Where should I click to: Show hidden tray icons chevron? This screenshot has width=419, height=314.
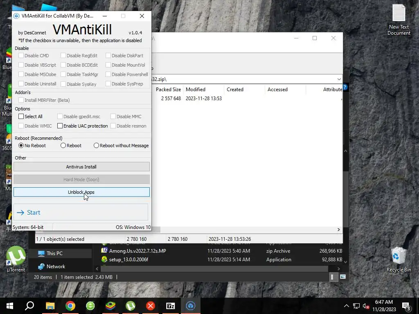click(x=346, y=306)
